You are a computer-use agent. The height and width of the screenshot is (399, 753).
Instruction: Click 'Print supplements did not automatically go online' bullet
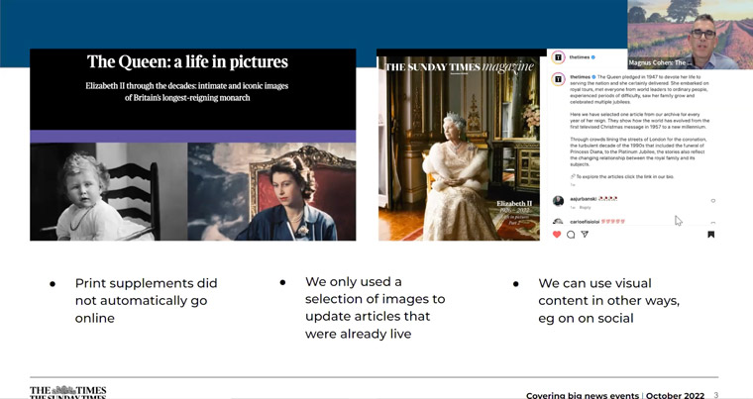[146, 301]
